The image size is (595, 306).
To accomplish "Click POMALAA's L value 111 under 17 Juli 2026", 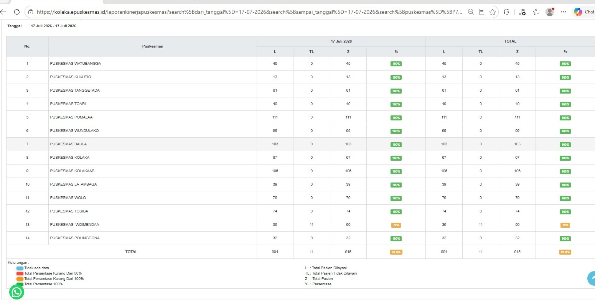I will point(275,117).
